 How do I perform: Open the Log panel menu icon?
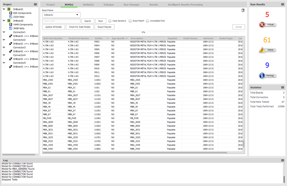(x=282, y=160)
